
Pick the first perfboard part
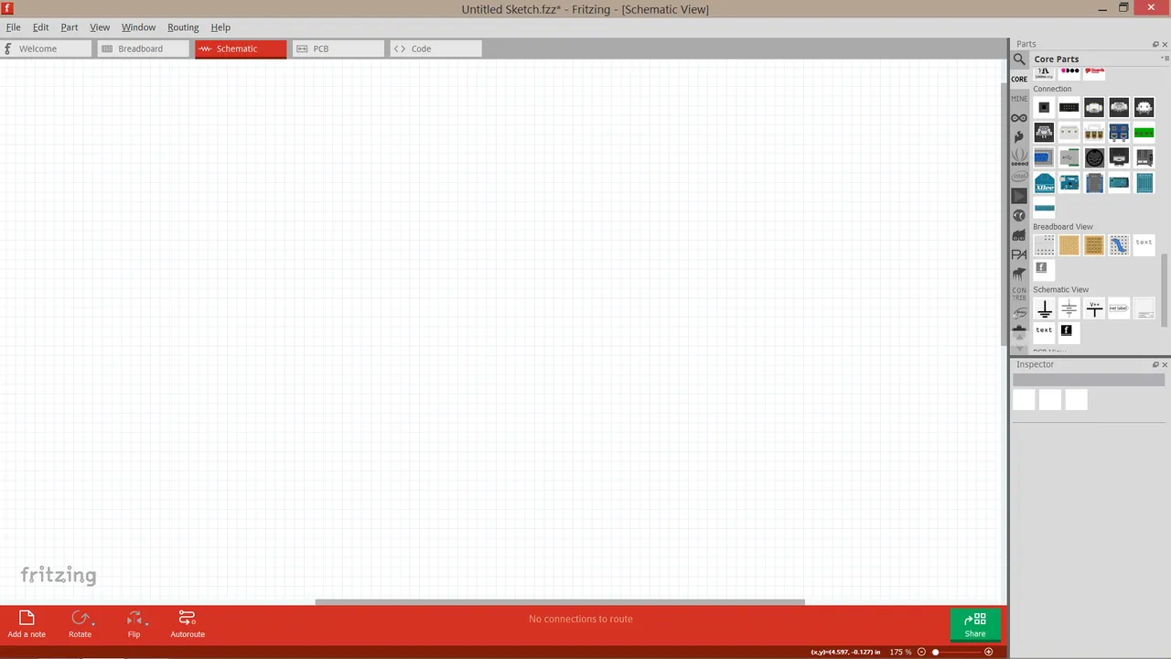point(1069,244)
